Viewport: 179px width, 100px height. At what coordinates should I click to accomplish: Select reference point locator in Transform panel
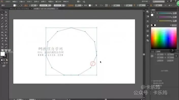coord(152,56)
